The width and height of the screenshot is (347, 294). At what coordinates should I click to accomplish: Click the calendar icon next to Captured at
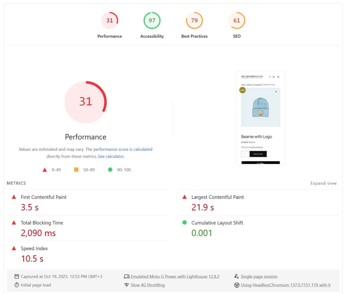click(x=17, y=276)
